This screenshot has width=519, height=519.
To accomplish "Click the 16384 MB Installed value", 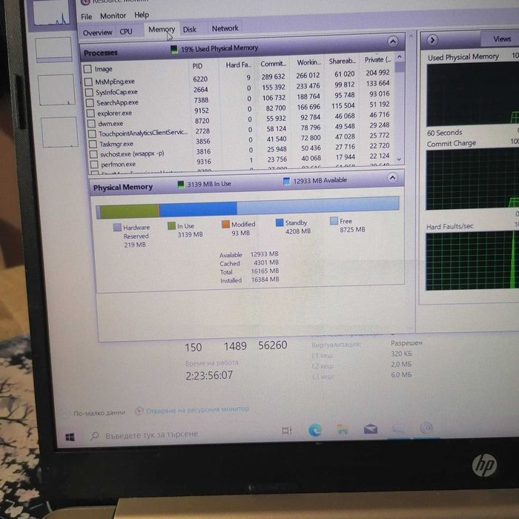I will point(265,280).
